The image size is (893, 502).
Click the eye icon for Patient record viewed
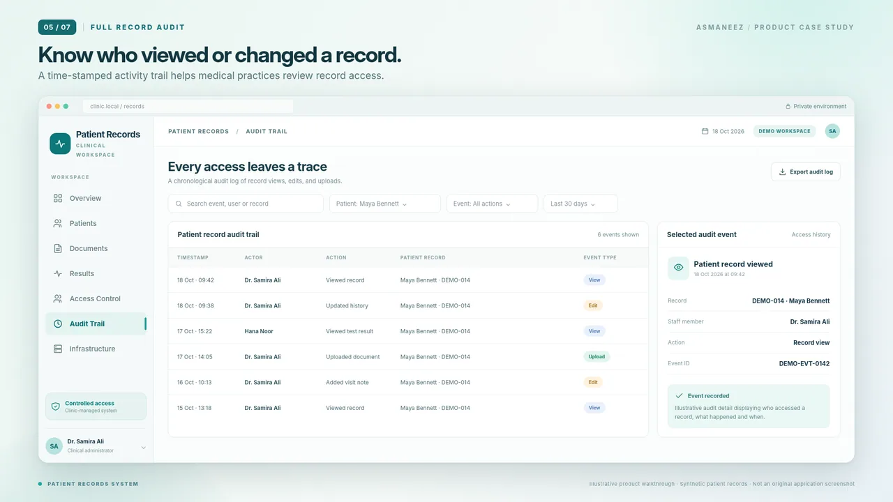[x=678, y=268]
